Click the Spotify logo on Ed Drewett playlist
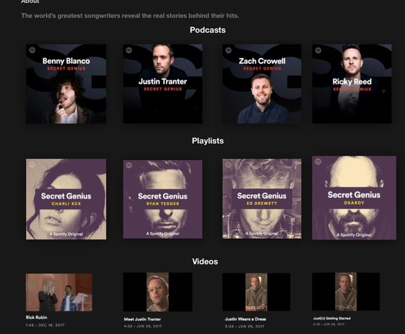Viewport: 405px width, 334px height. [x=228, y=165]
